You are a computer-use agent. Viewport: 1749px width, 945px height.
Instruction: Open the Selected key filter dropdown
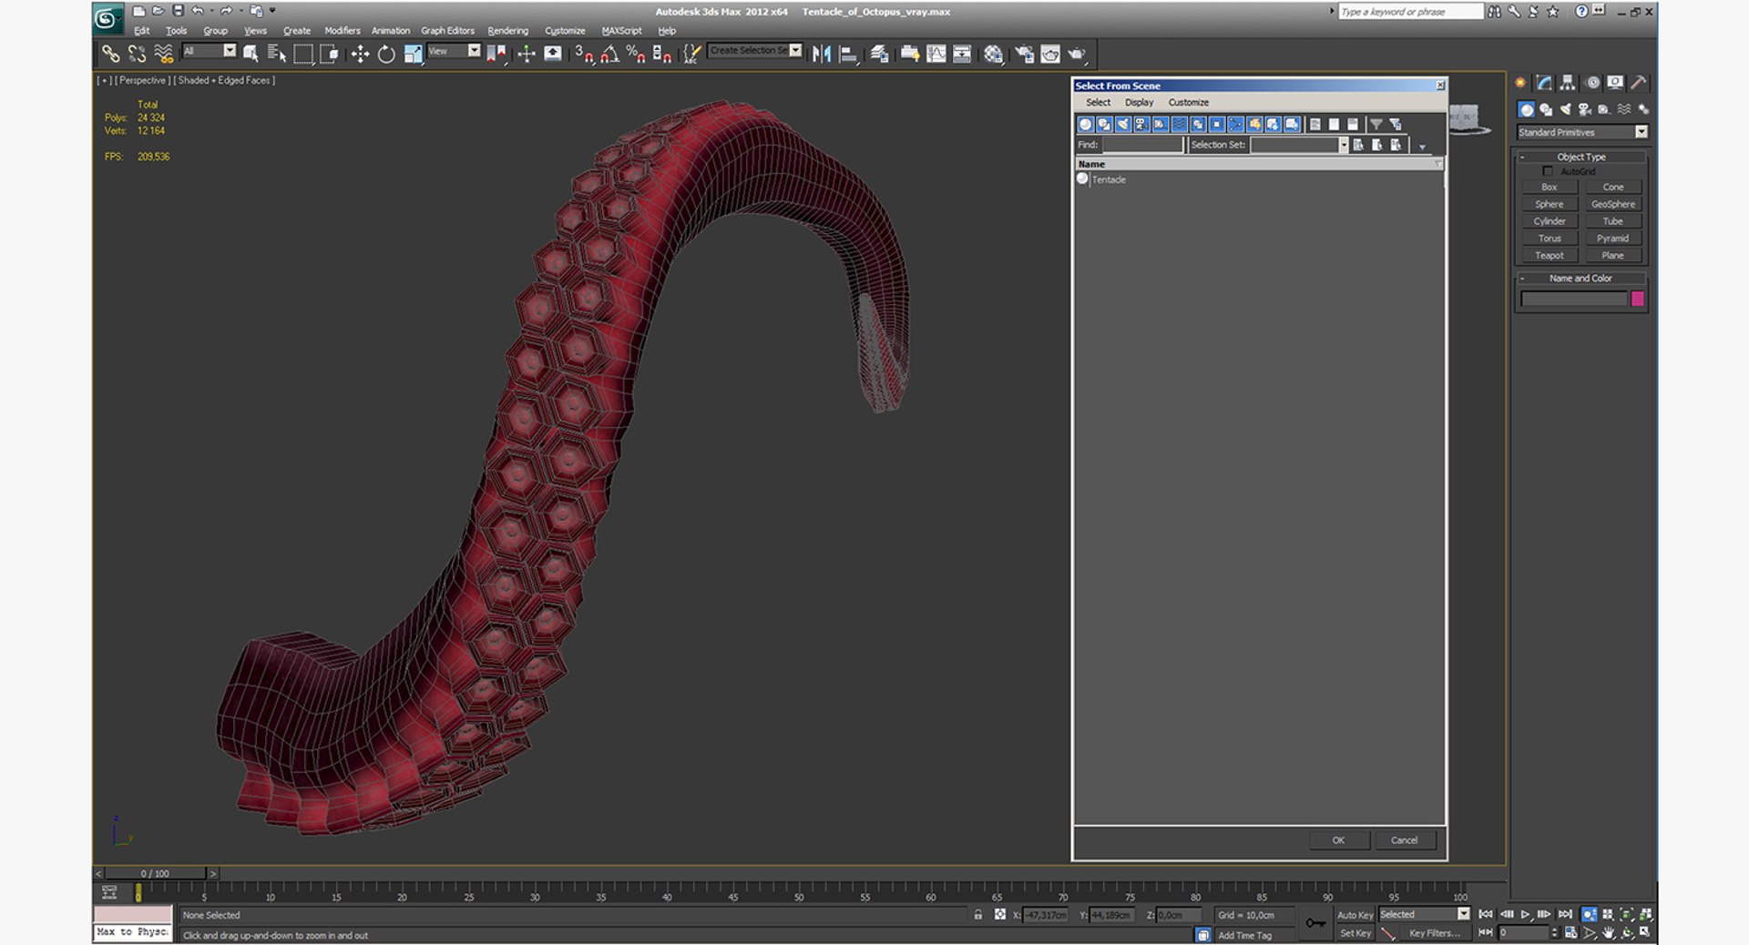pos(1425,914)
